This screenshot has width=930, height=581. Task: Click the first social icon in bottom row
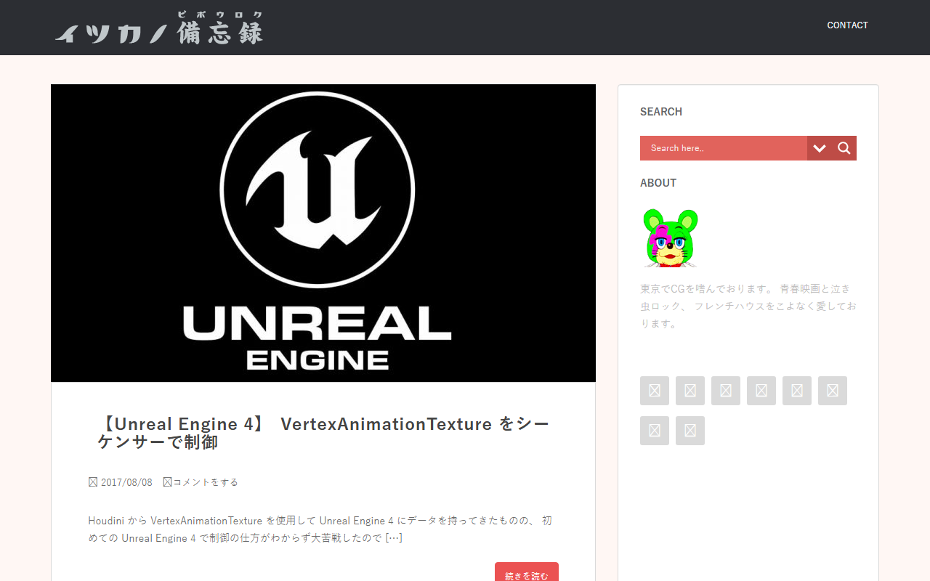(x=655, y=431)
